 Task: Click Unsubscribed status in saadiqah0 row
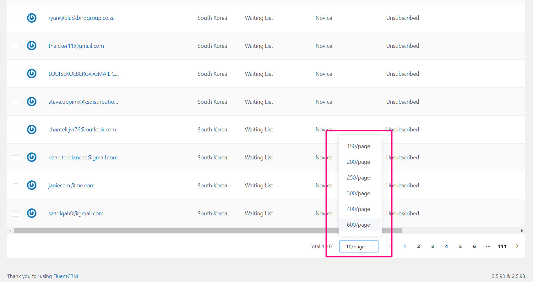point(402,213)
